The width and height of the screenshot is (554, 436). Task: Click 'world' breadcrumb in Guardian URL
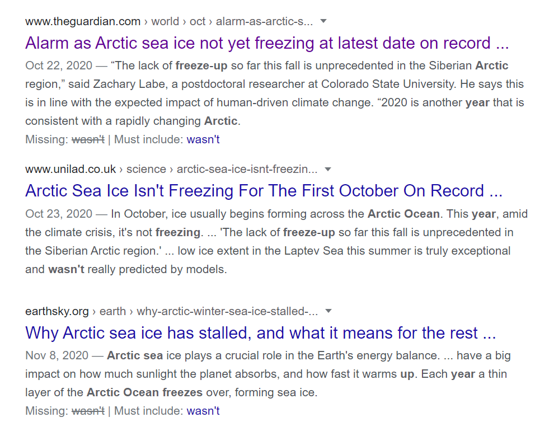165,22
